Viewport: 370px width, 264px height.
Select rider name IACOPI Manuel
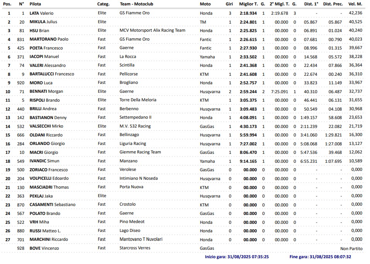pos(44,56)
